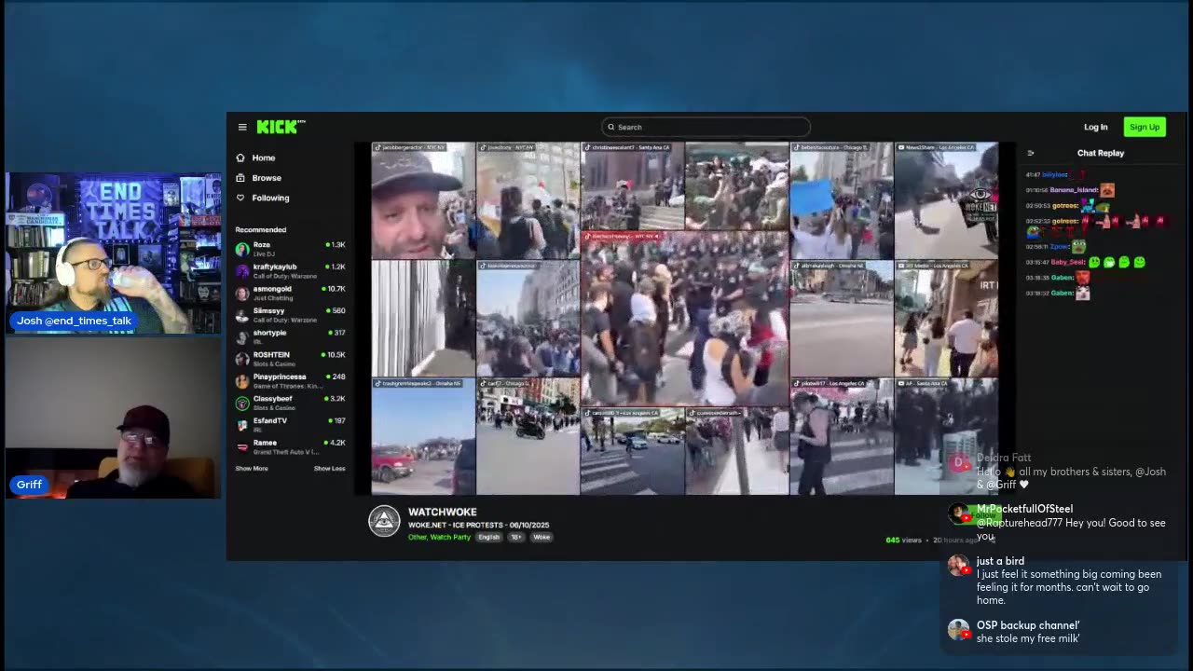The width and height of the screenshot is (1193, 671).
Task: Click MrPocketfullOfSteel's chat avatar
Action: click(959, 513)
